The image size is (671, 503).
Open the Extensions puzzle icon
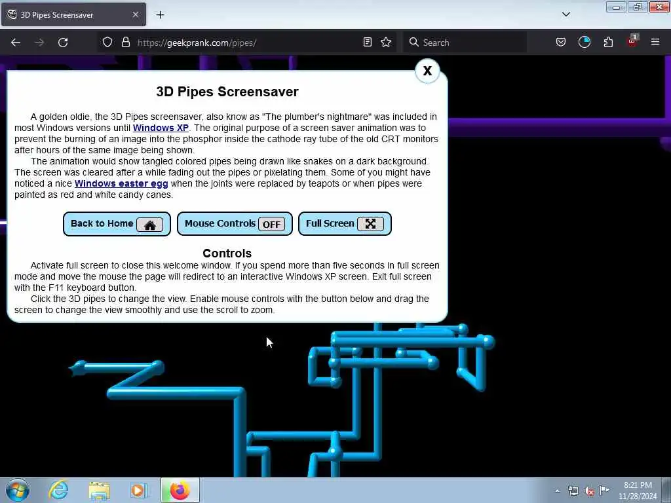608,43
